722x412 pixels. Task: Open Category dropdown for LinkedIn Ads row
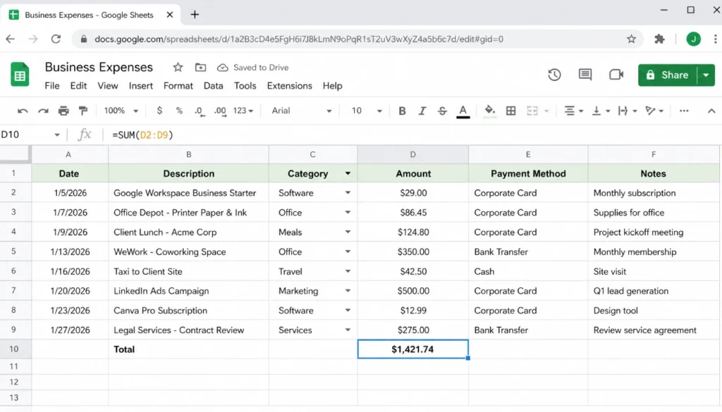pyautogui.click(x=348, y=291)
